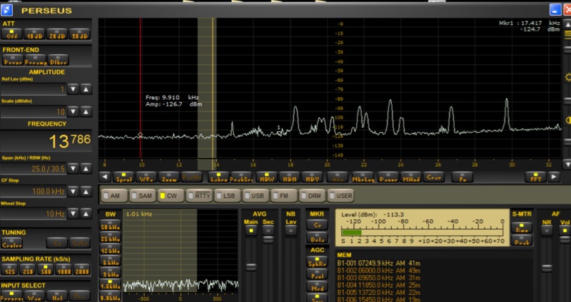Select Wav file input source
This screenshot has width=571, height=302.
click(34, 296)
